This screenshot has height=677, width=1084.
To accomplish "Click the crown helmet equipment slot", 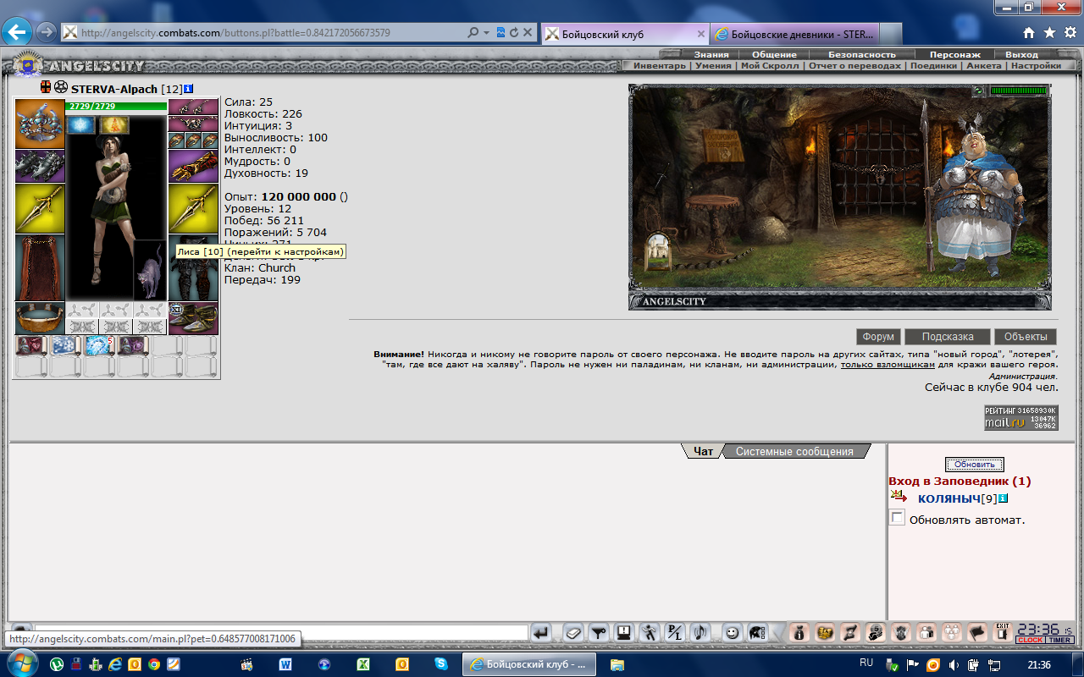I will pos(40,124).
